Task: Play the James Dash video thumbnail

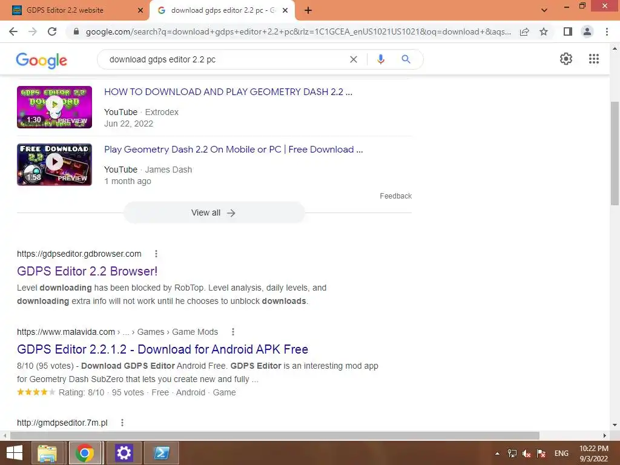Action: (54, 165)
